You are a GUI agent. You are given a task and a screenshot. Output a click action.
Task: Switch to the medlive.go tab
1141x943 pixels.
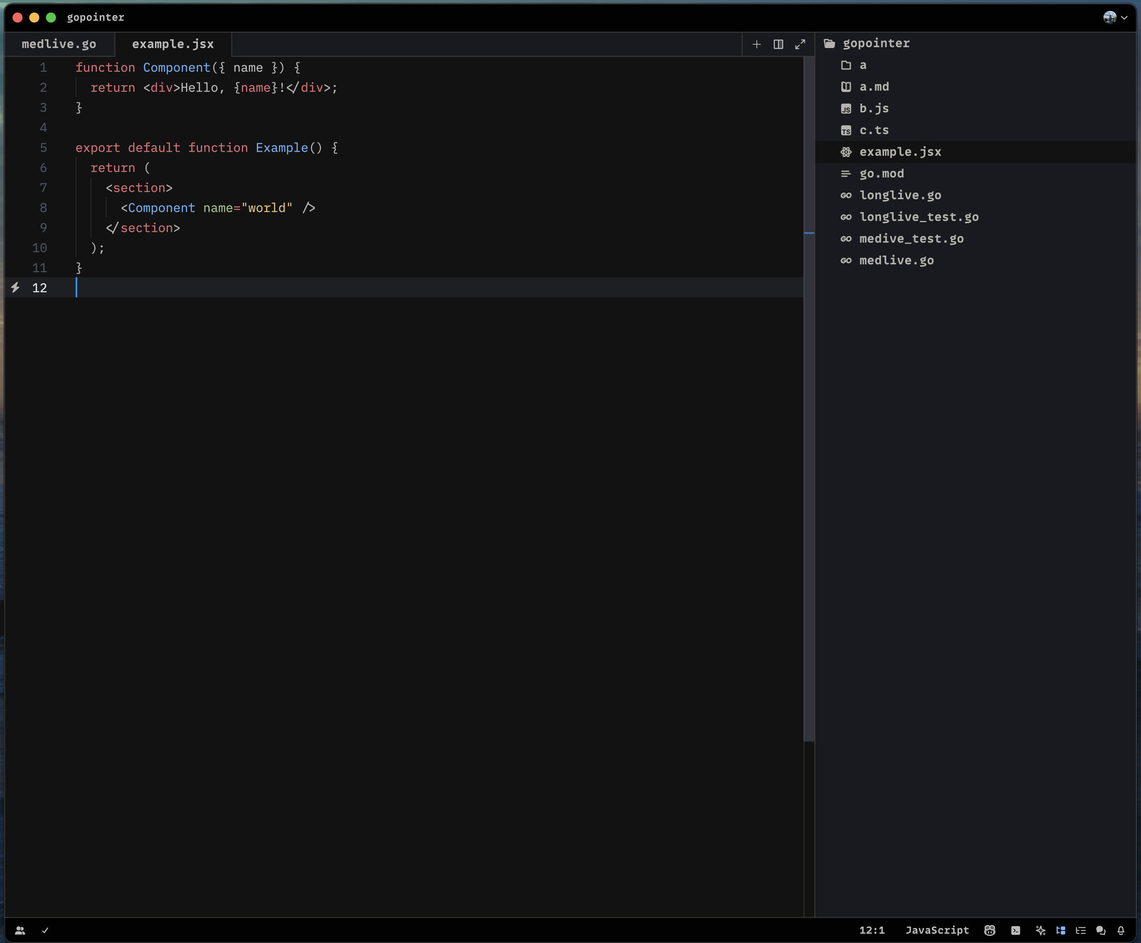(x=59, y=44)
